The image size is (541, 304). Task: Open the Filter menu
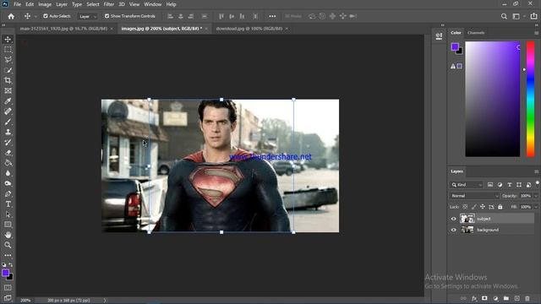click(x=109, y=4)
